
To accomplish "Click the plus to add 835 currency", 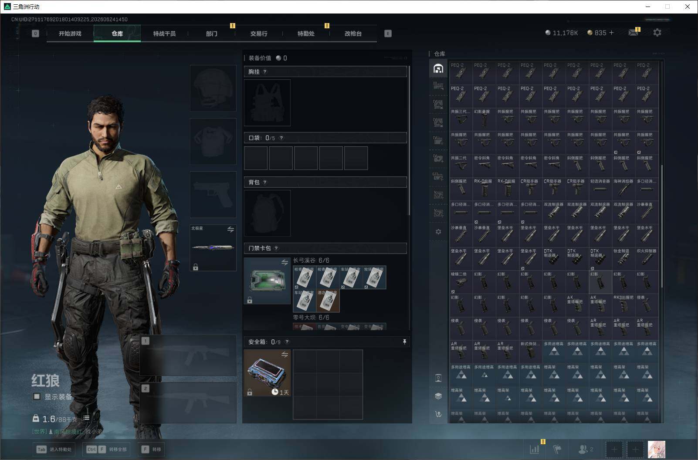I will click(611, 33).
